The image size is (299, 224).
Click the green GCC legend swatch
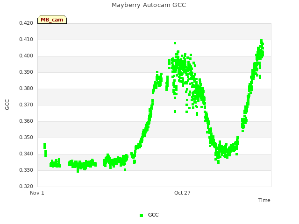(x=141, y=215)
